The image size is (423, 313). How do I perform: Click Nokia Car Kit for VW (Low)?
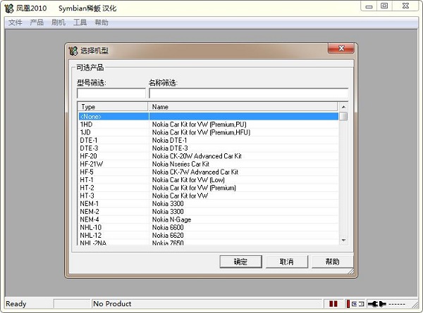[188, 180]
